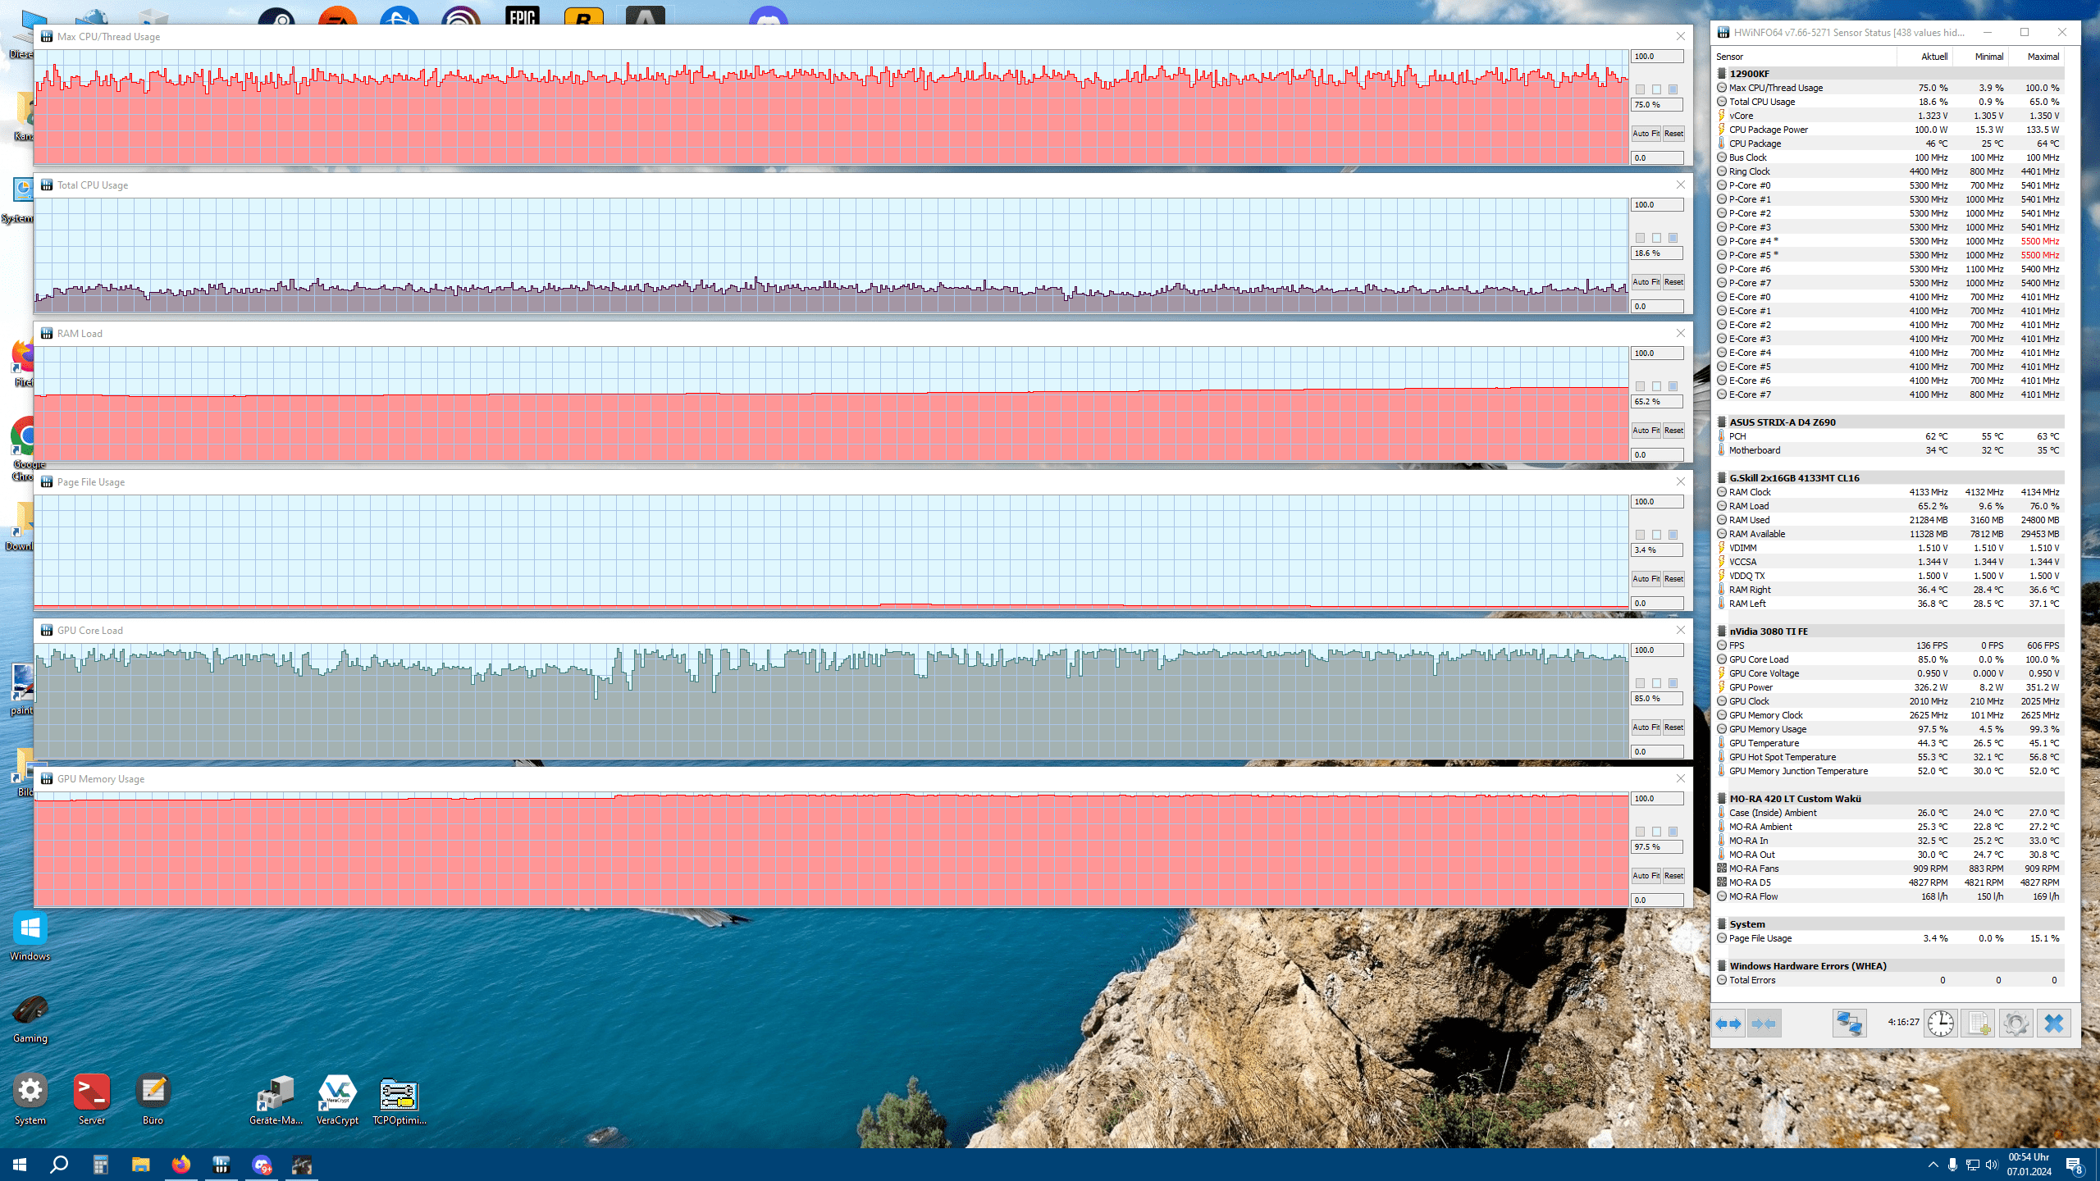
Task: Reset min/max values with clock icon
Action: (x=1940, y=1024)
